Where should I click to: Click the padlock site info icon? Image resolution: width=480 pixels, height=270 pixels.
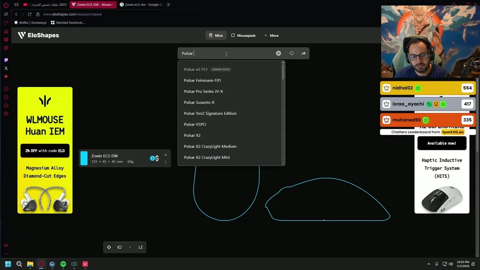(38, 14)
